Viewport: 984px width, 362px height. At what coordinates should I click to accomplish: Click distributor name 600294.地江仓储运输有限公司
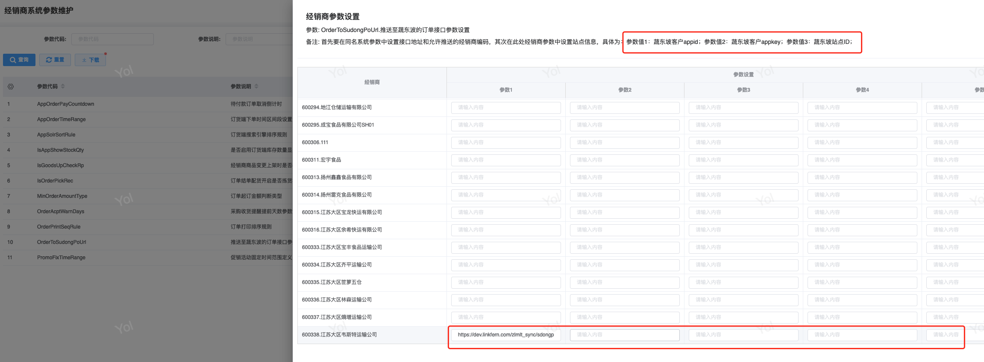click(x=337, y=107)
